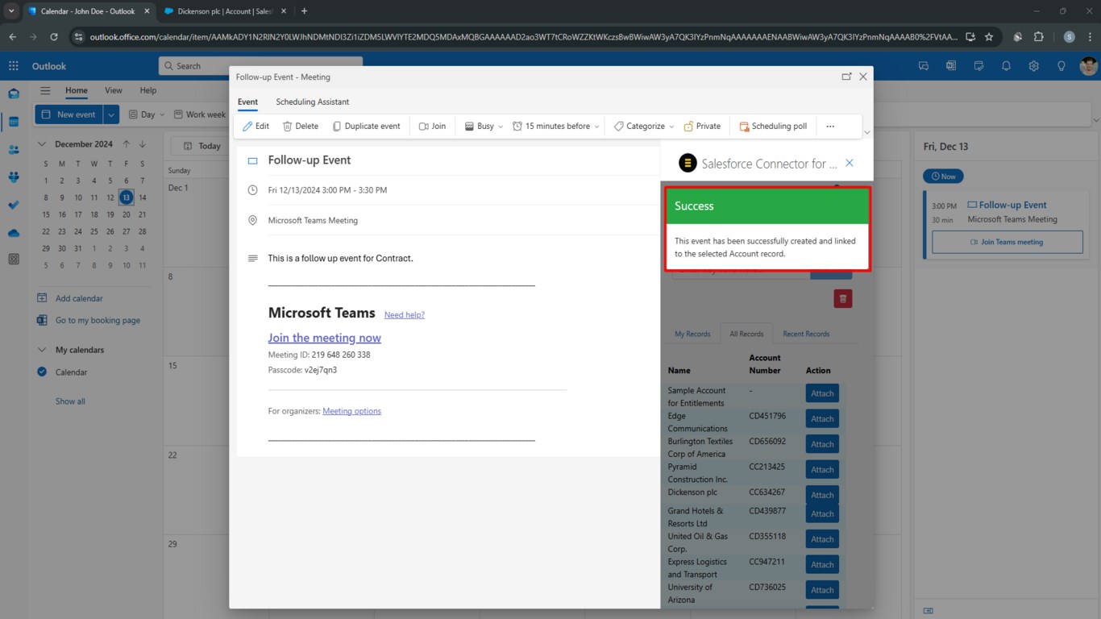Open the OneDrive cloud icon

pos(14,232)
